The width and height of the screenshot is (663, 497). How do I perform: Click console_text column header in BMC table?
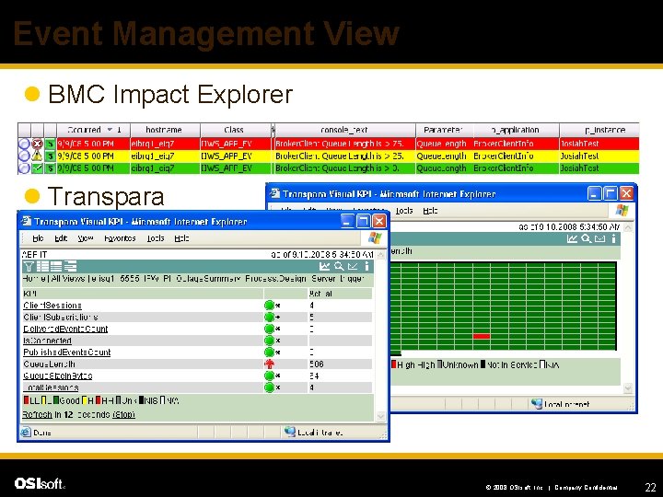click(344, 130)
